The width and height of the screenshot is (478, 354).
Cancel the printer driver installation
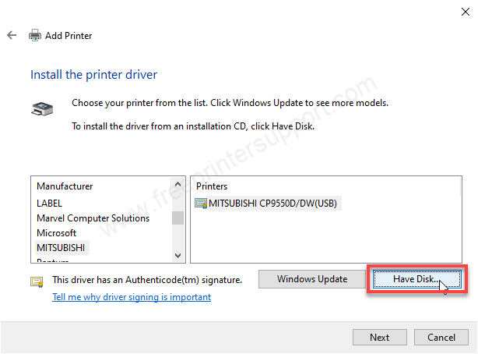441,338
